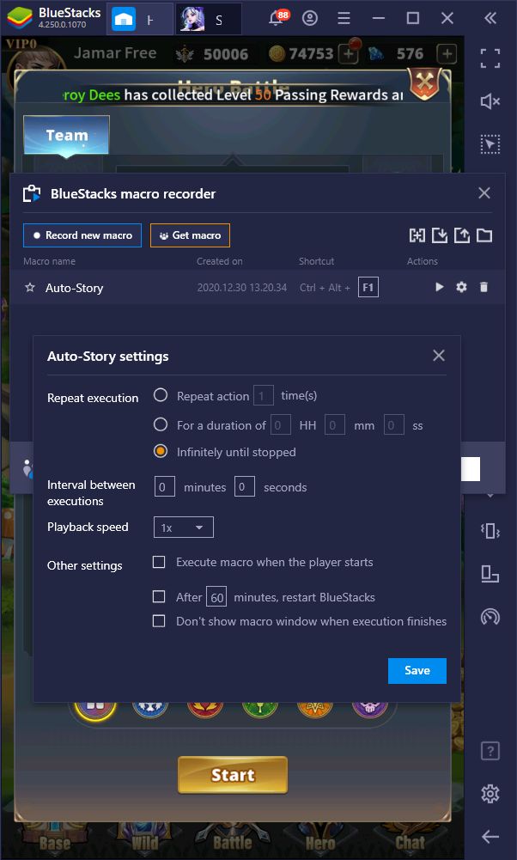Collapse the side toolbar with double arrows
Screen dimensions: 517x860
[490, 18]
